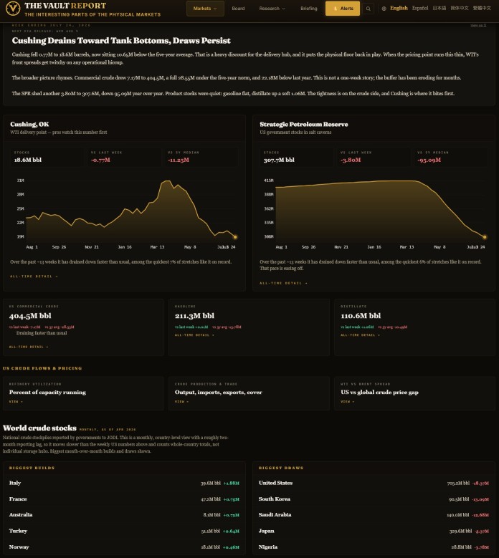Click Draining faster than usual note
This screenshot has width=499, height=558.
42,333
